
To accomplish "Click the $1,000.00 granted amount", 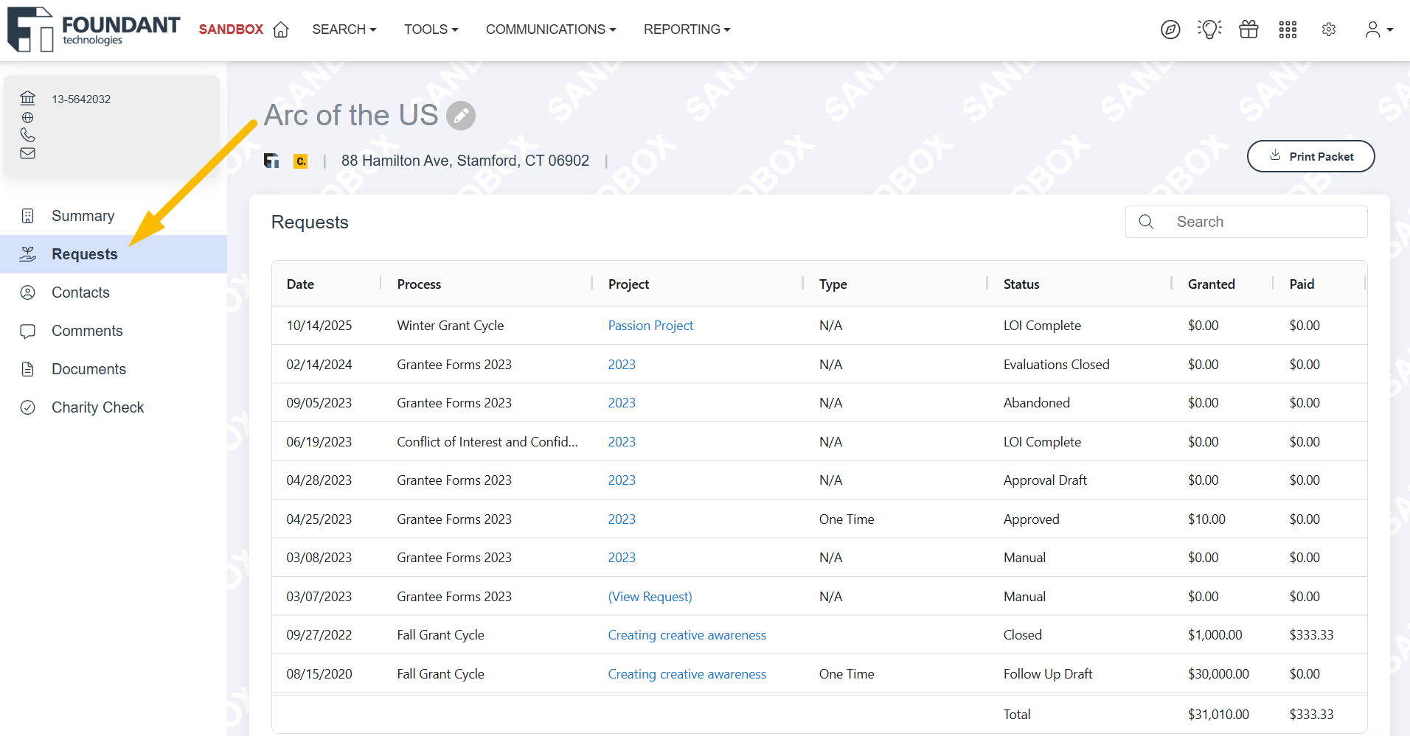I will coord(1215,635).
